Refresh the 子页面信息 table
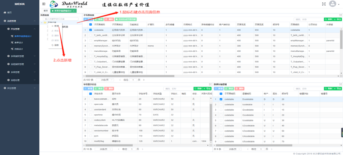 [328, 19]
